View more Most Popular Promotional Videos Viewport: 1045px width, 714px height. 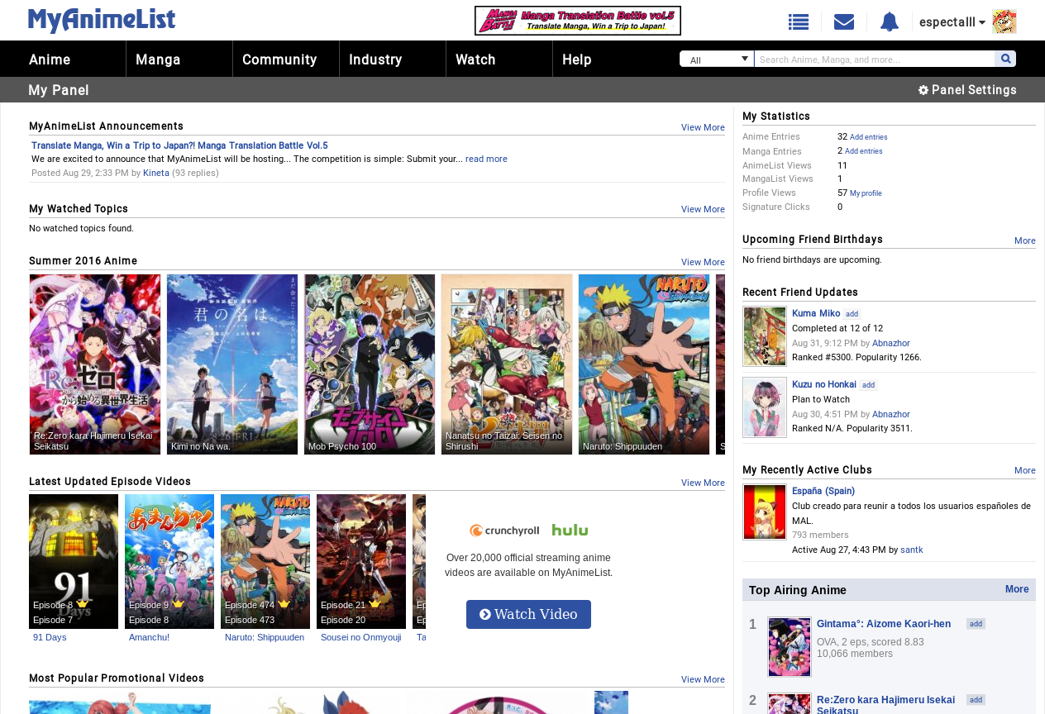[x=703, y=679]
